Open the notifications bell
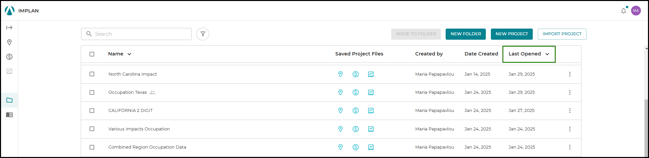Screen dimensions: 649x158 coord(624,11)
